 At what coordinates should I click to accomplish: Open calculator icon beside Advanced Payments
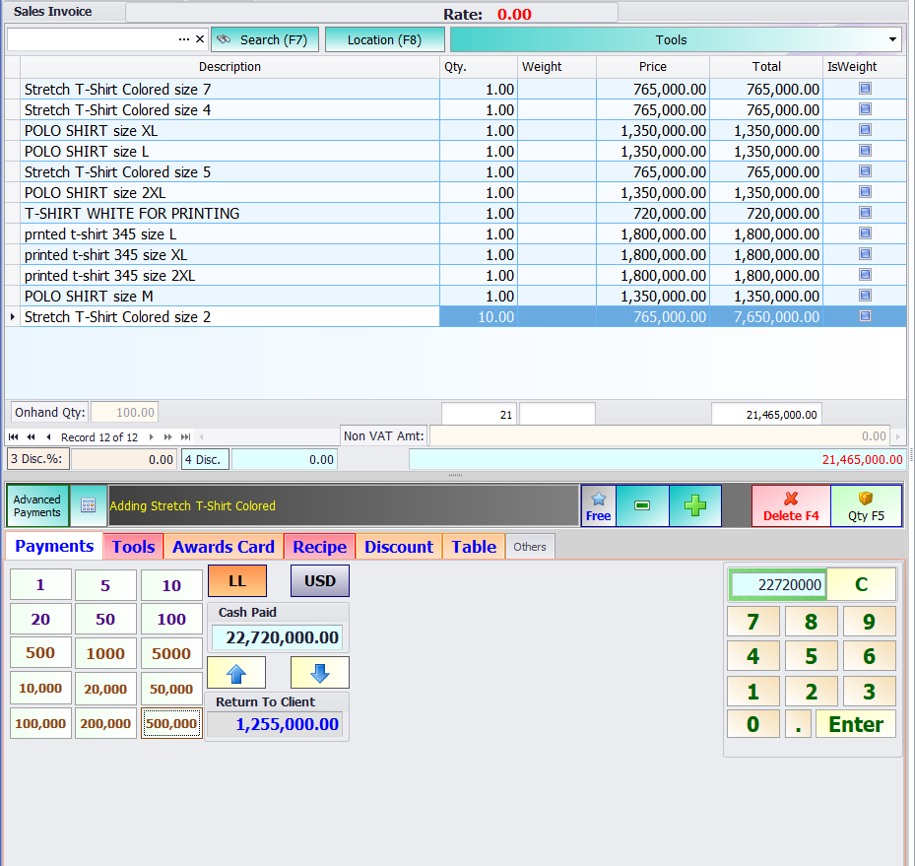coord(88,505)
